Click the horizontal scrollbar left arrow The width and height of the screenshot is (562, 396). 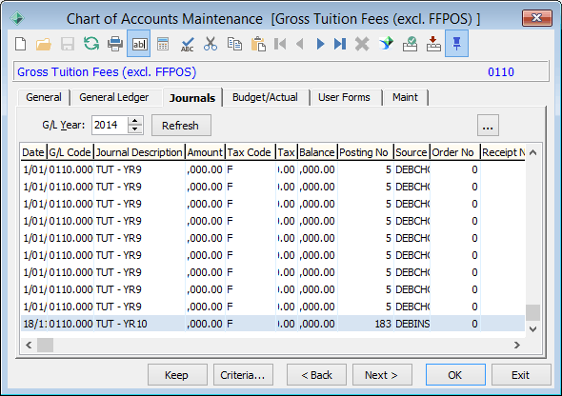(29, 346)
